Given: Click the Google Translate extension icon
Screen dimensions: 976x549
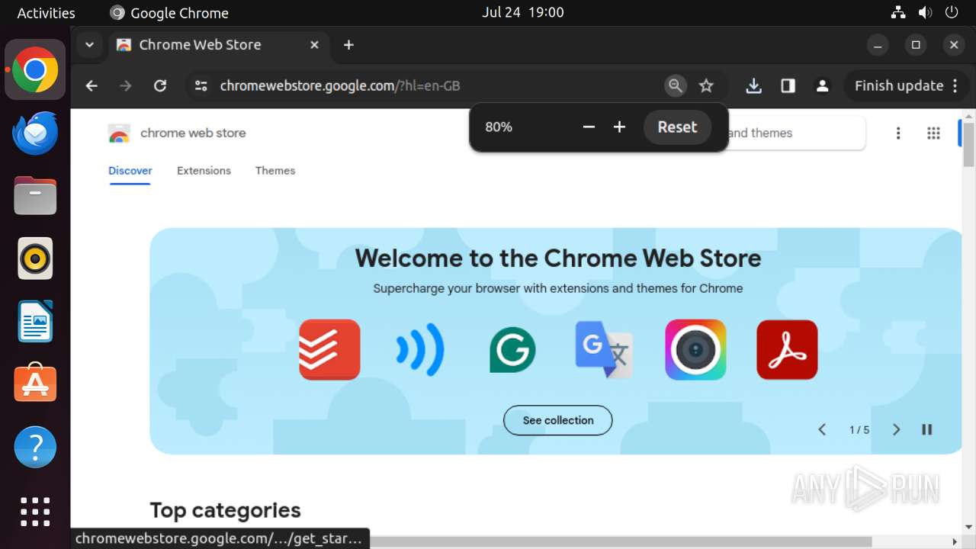Looking at the screenshot, I should click(x=604, y=349).
